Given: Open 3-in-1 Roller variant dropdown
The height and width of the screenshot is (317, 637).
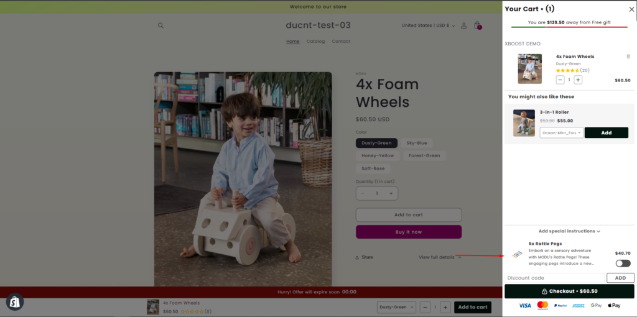Looking at the screenshot, I should pyautogui.click(x=561, y=132).
